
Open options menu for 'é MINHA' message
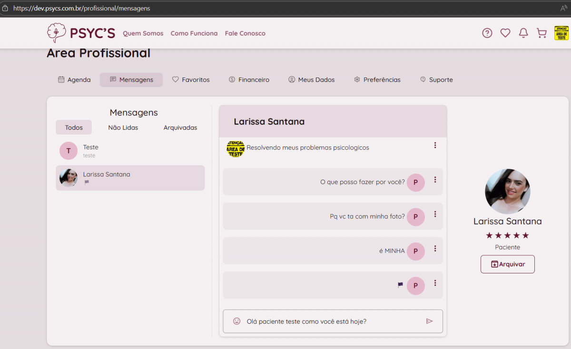click(x=435, y=249)
